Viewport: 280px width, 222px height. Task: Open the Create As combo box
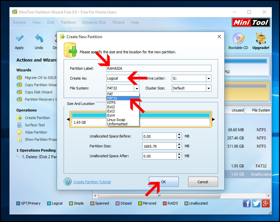tap(123, 79)
